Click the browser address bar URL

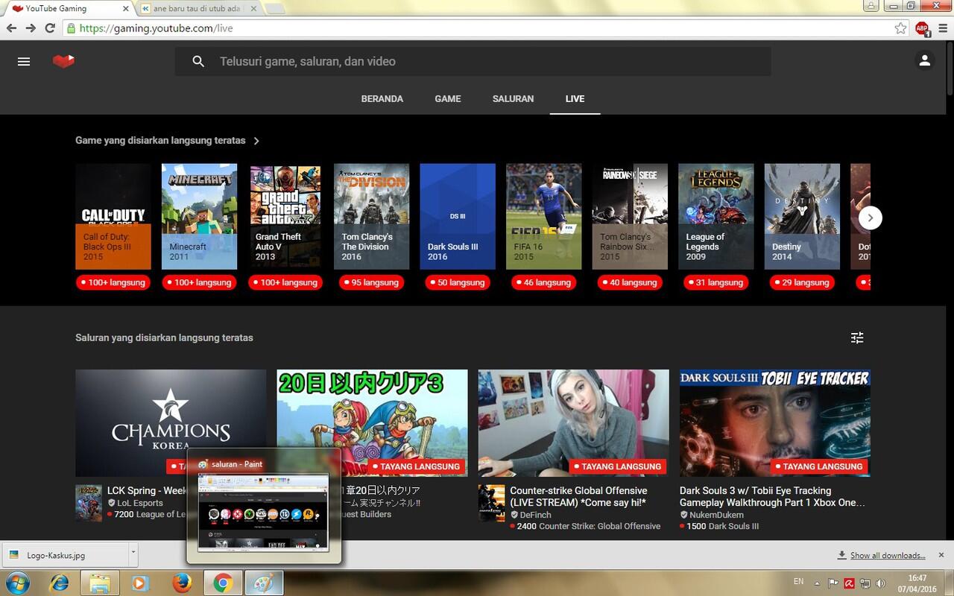(x=156, y=28)
